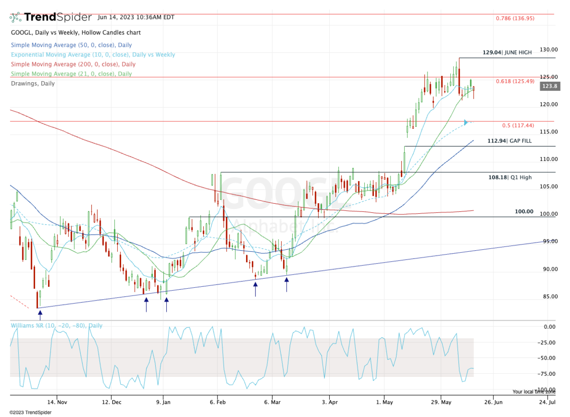The image size is (570, 417).
Task: Click the 9. Jan date axis label
Action: click(x=163, y=401)
